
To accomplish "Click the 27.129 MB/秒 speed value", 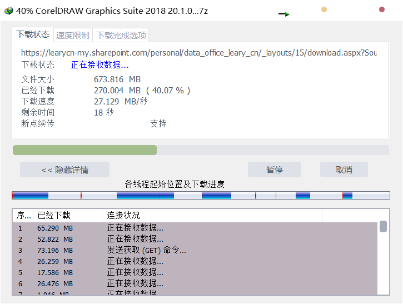I will point(121,102).
